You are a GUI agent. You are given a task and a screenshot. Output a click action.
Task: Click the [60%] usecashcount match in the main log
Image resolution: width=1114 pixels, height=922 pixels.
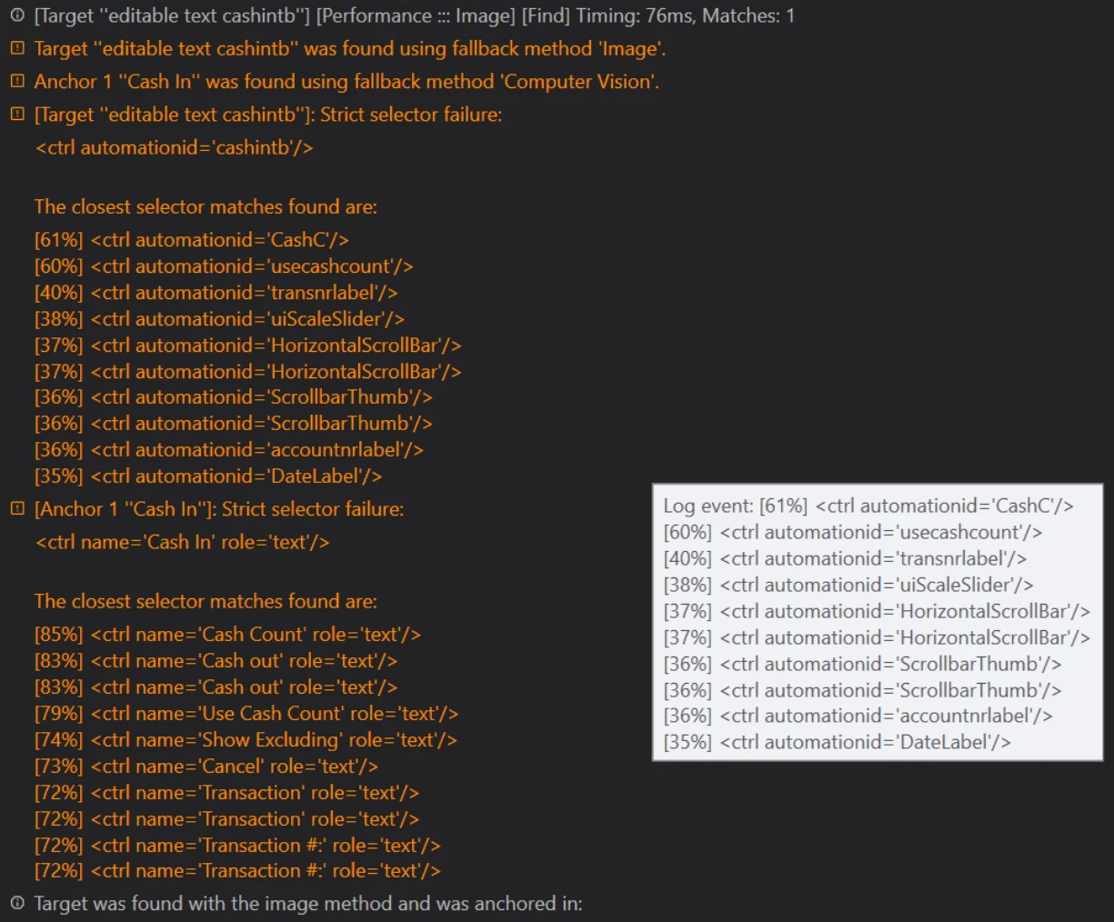[x=224, y=266]
